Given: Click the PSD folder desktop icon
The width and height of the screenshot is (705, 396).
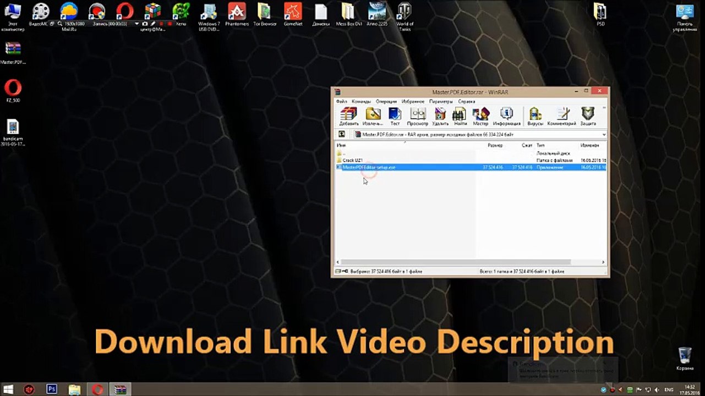Looking at the screenshot, I should click(600, 14).
